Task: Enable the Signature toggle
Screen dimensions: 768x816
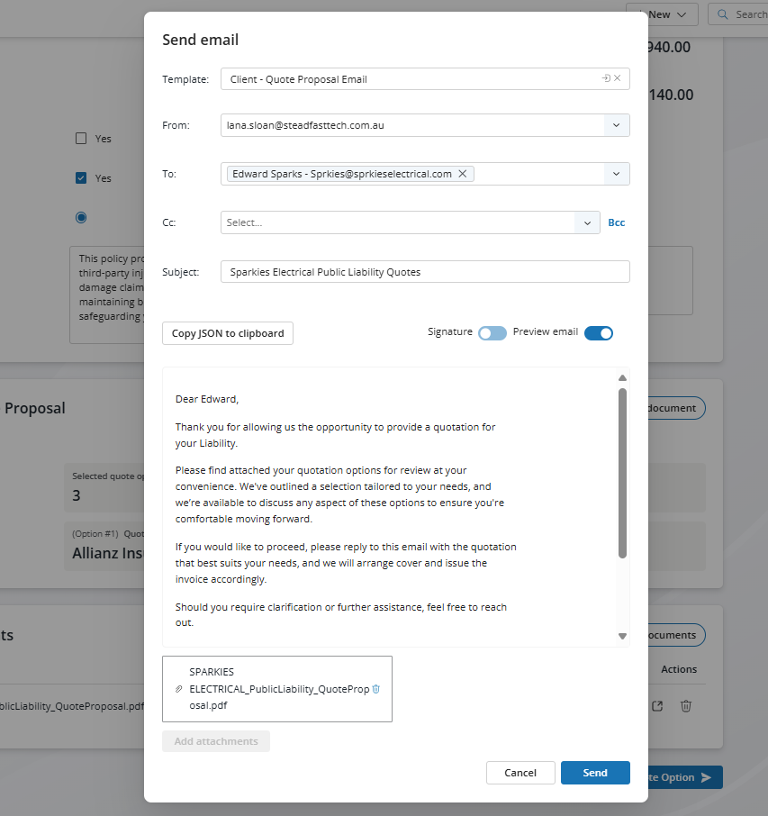Action: [492, 333]
